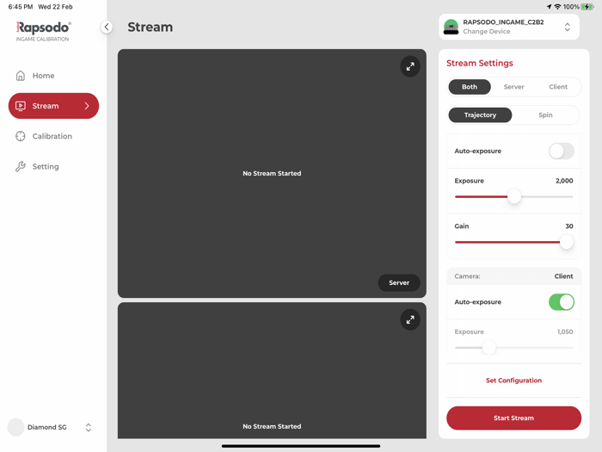Click the Diamond SG account name

[46, 427]
